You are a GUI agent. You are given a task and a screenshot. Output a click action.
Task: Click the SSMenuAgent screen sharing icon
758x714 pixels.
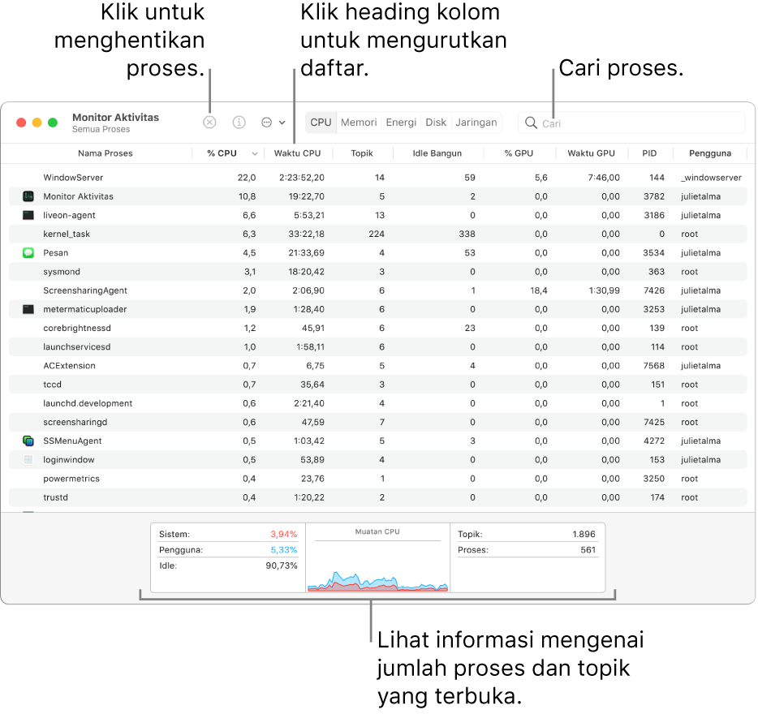pyautogui.click(x=28, y=441)
